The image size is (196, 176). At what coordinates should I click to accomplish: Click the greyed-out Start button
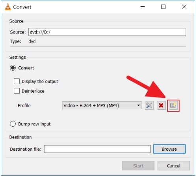click(138, 166)
